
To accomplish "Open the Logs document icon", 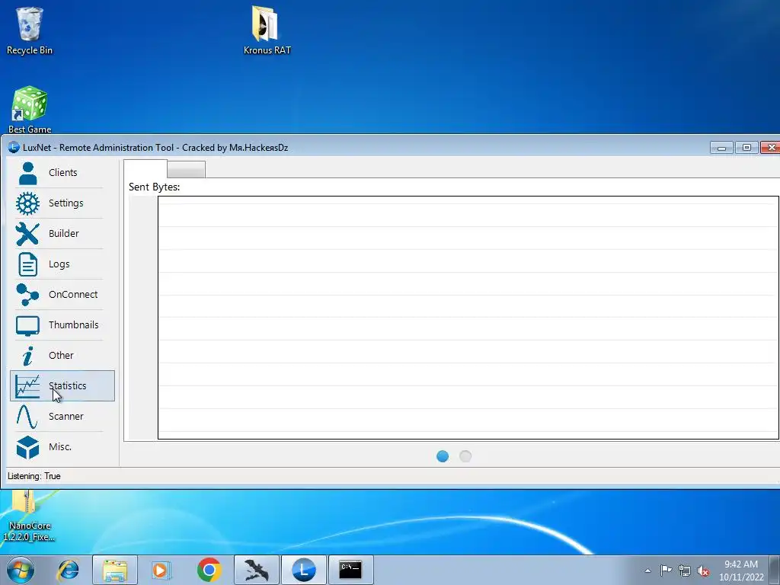I will coord(27,264).
